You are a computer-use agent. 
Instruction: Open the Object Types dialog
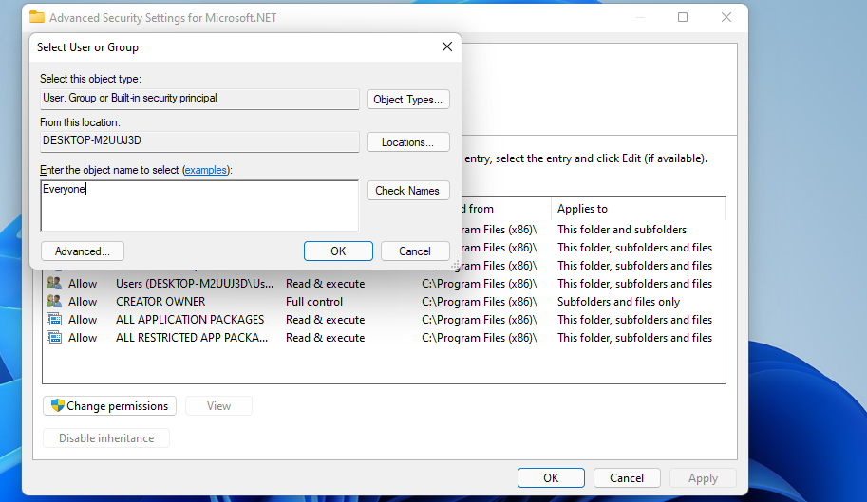click(408, 100)
